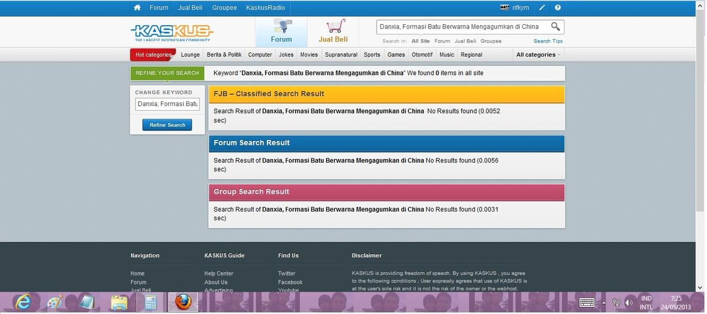
Task: Click the on-screen keyboard tray icon
Action: point(587,302)
